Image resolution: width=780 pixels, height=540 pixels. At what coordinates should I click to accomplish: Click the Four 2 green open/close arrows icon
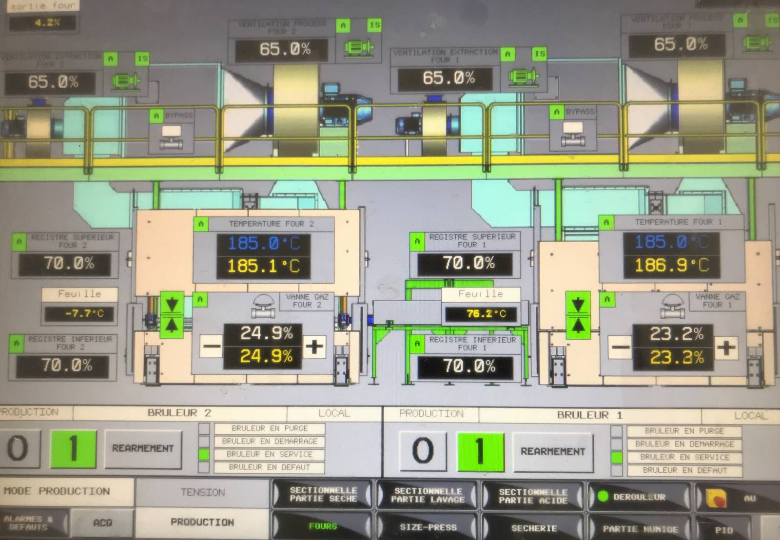pyautogui.click(x=172, y=314)
